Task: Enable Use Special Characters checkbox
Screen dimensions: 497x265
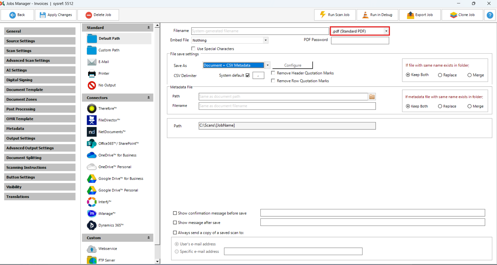Action: tap(193, 49)
